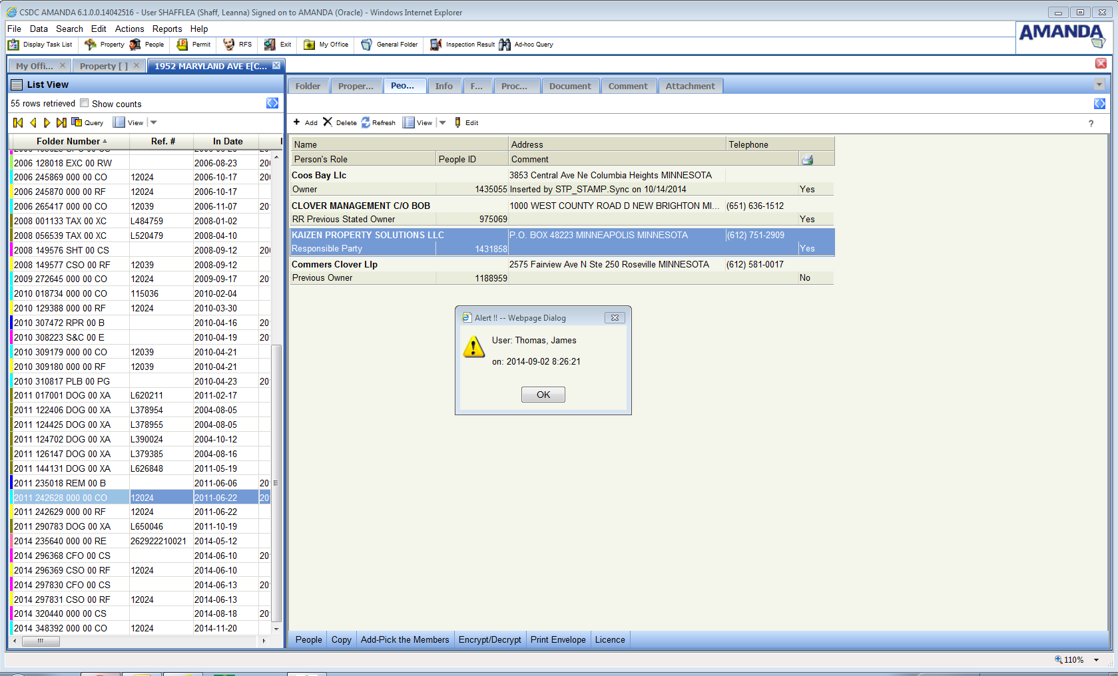This screenshot has height=676, width=1118.
Task: Switch to the Attachment tab
Action: coord(690,86)
